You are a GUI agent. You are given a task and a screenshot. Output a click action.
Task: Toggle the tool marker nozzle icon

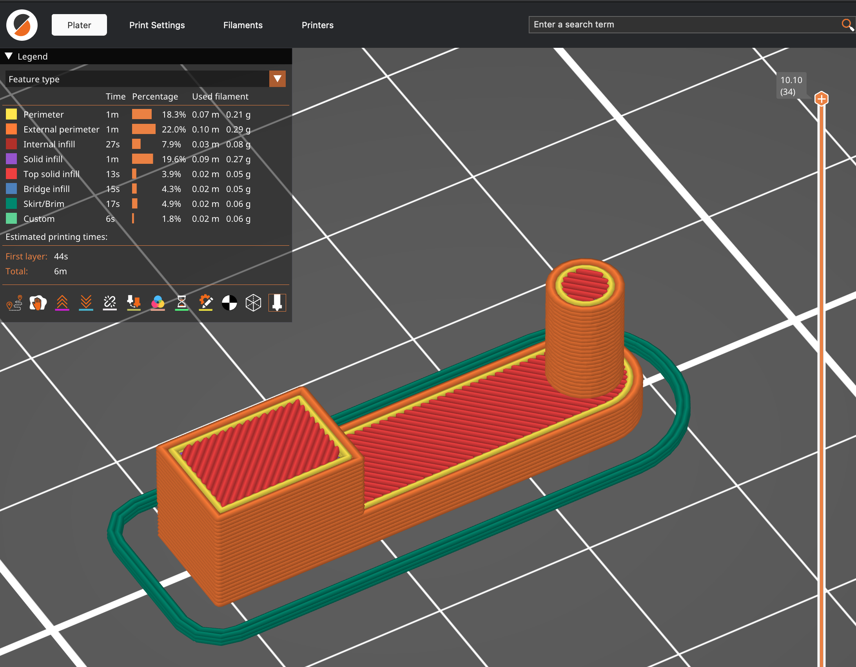tap(277, 303)
